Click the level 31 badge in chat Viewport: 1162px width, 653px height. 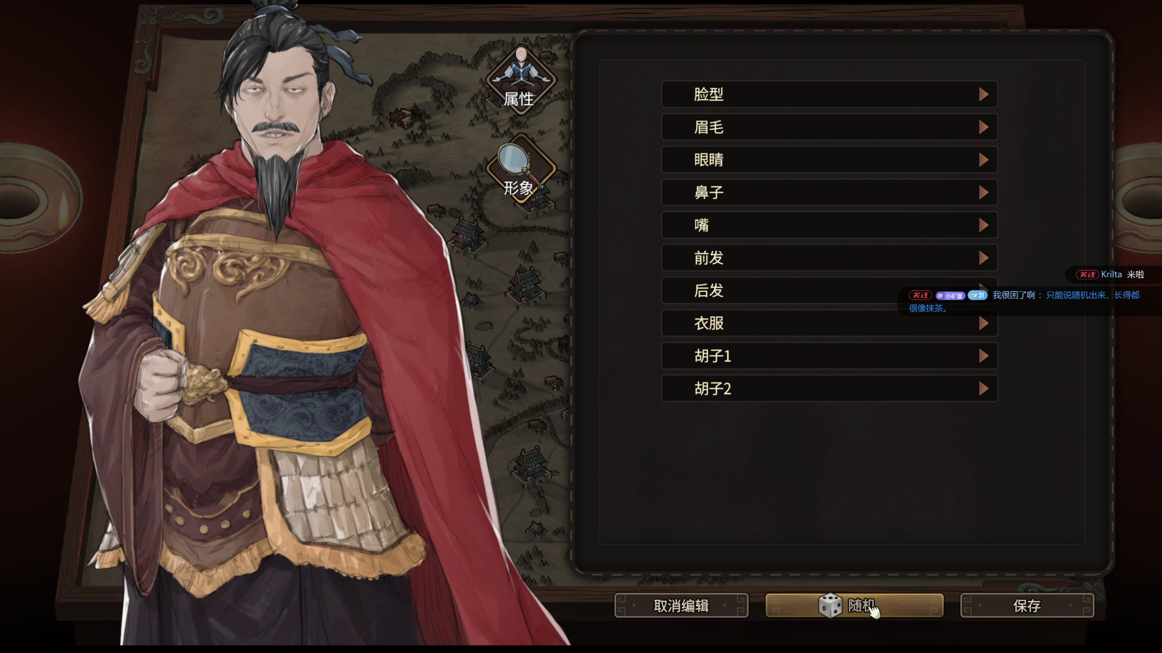pyautogui.click(x=978, y=295)
